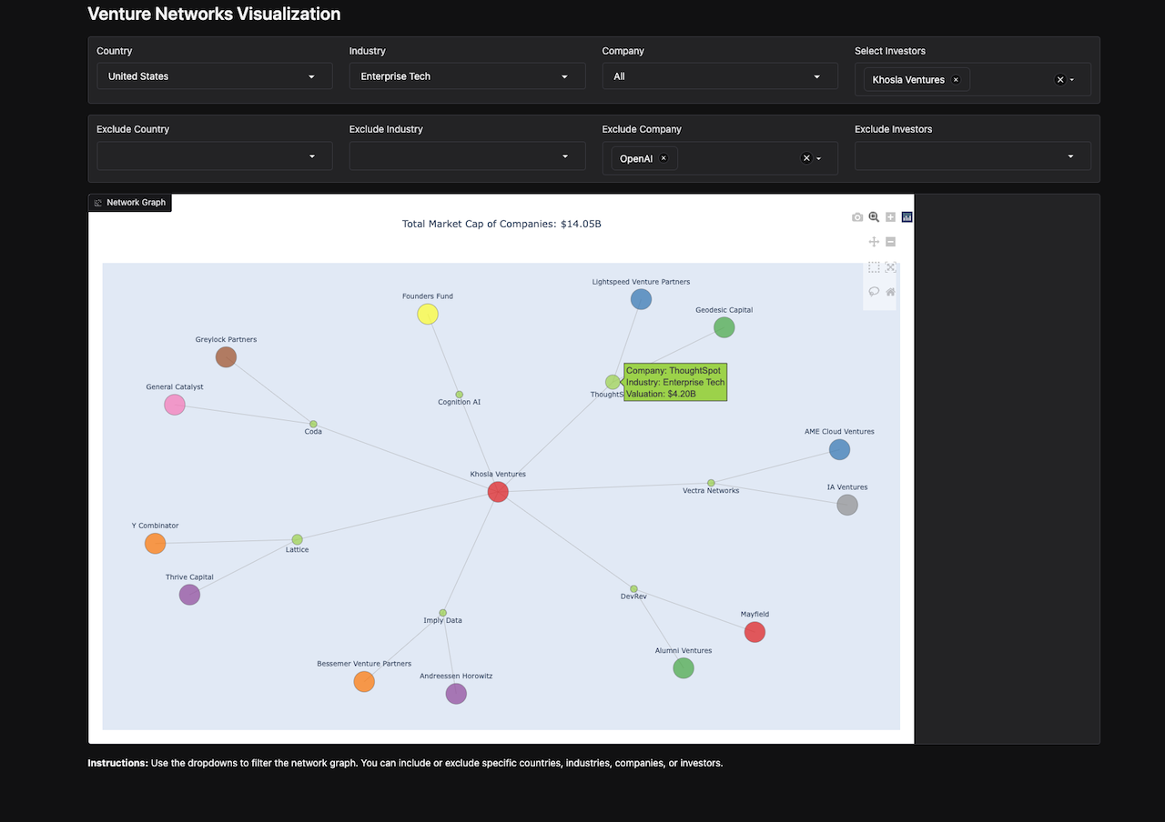Click the orange Bessemer Venture Partners node

point(364,681)
